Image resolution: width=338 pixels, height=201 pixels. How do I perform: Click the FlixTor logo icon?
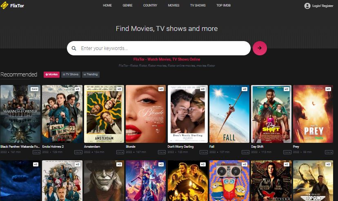(x=4, y=5)
